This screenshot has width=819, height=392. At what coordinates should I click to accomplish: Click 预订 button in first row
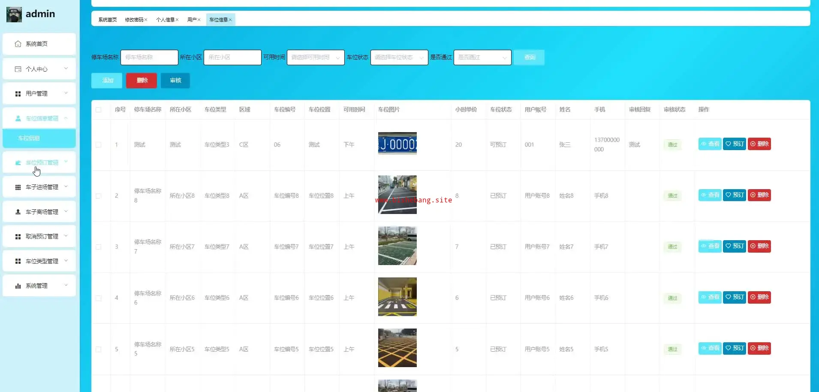tap(735, 144)
